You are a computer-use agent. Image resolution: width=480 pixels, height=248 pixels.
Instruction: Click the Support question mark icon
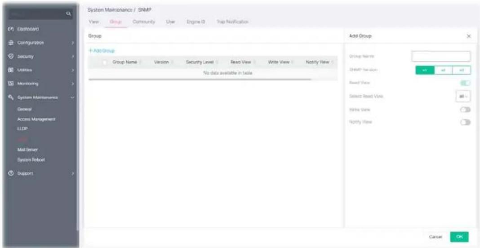tap(11, 173)
